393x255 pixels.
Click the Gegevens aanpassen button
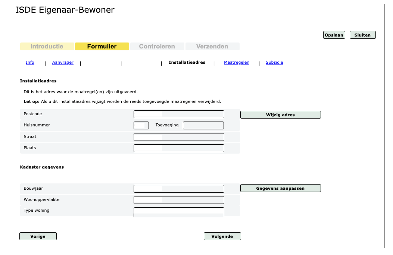pos(280,188)
